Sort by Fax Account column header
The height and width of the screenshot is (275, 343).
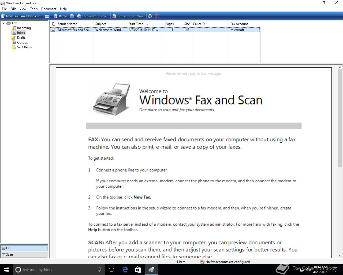tap(244, 24)
